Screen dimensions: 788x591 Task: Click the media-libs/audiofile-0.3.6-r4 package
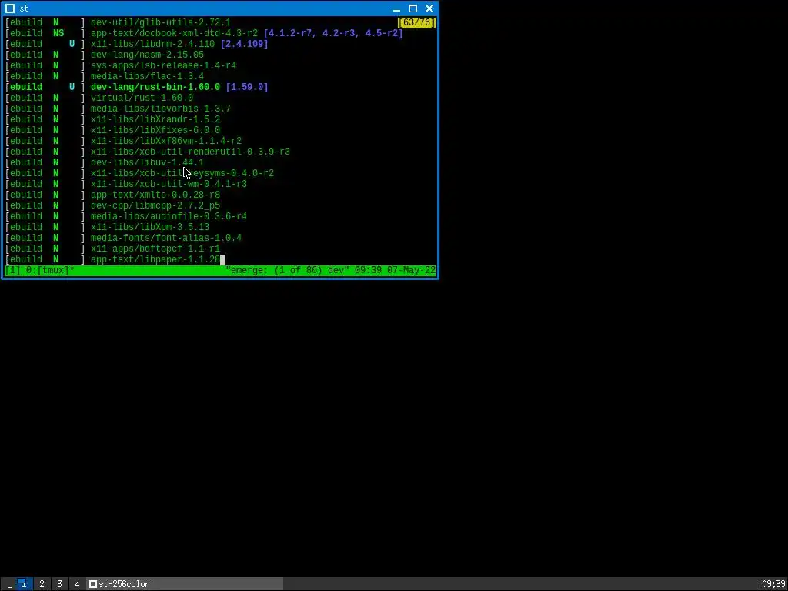pyautogui.click(x=169, y=216)
